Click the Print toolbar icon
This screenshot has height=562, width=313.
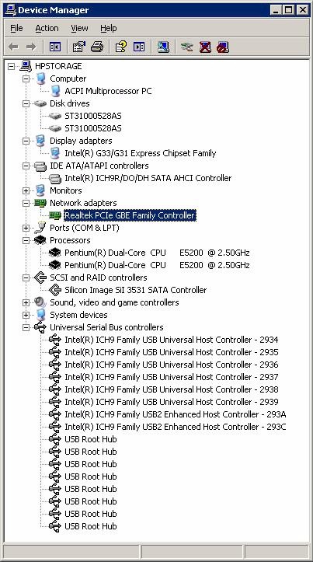click(97, 47)
